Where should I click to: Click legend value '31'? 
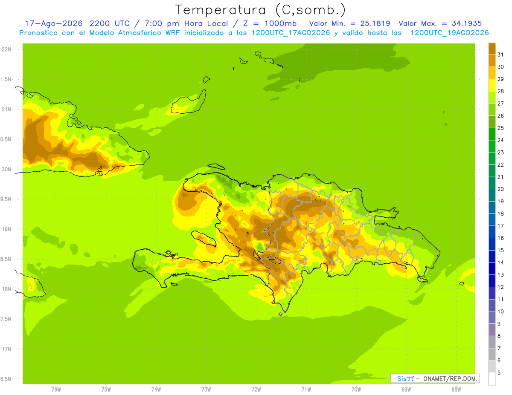tap(500, 55)
